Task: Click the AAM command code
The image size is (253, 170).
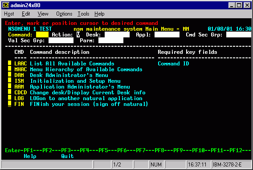Action: point(19,87)
